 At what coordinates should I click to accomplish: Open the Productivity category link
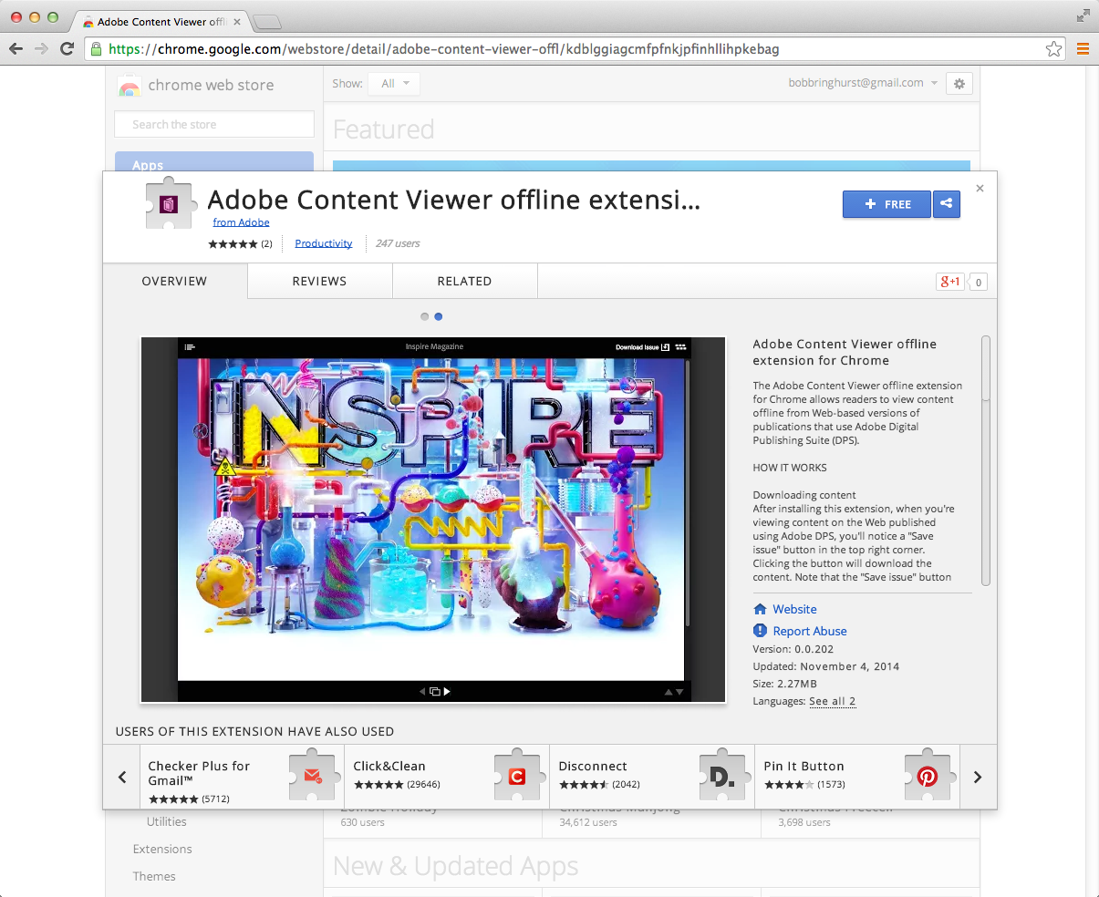[x=324, y=243]
